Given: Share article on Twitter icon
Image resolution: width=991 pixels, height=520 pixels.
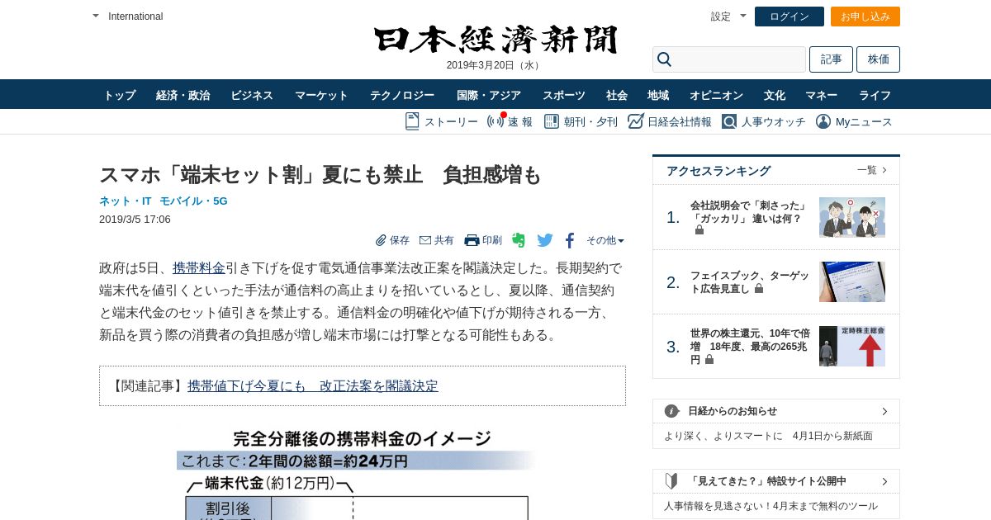Looking at the screenshot, I should click(545, 240).
